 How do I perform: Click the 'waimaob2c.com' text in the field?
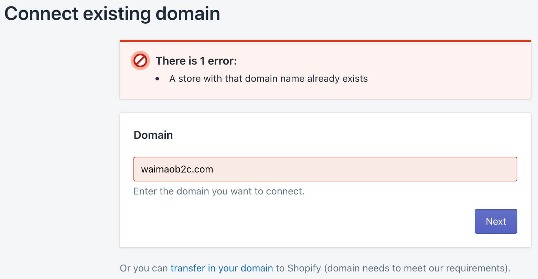[177, 169]
